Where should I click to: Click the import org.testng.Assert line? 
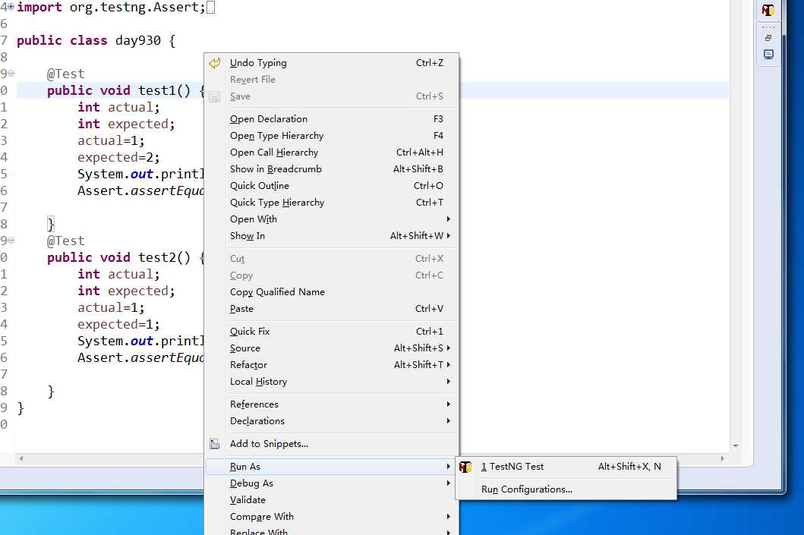(111, 7)
